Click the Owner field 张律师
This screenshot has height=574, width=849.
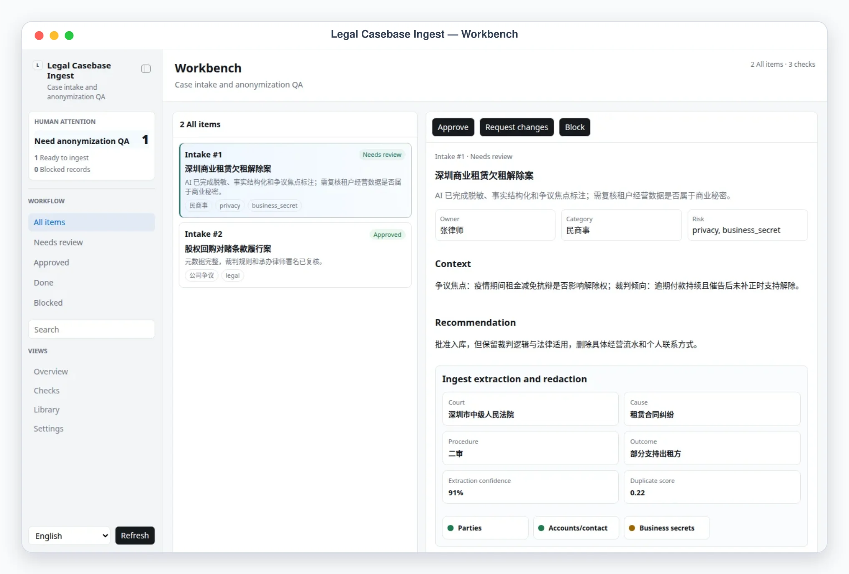coord(495,225)
